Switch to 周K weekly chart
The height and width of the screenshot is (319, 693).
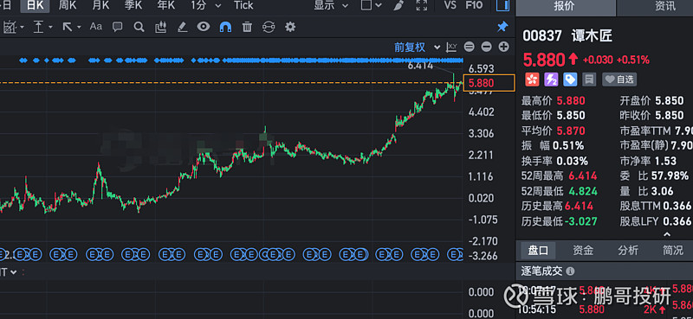tap(68, 6)
